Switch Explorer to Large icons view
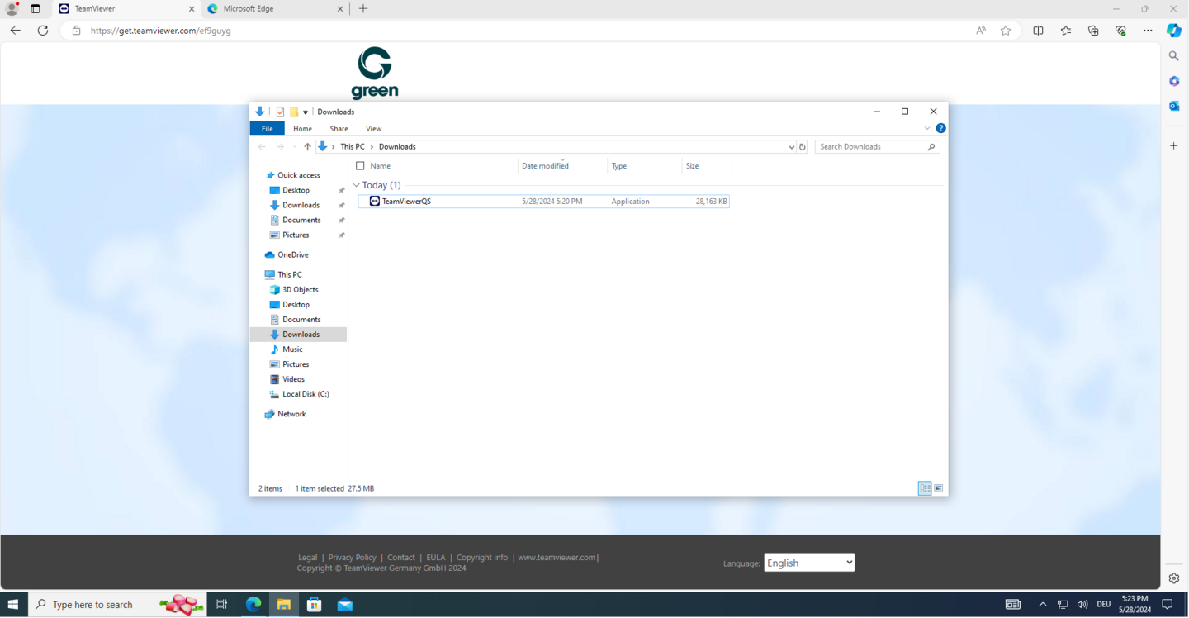This screenshot has width=1189, height=618. click(x=939, y=488)
